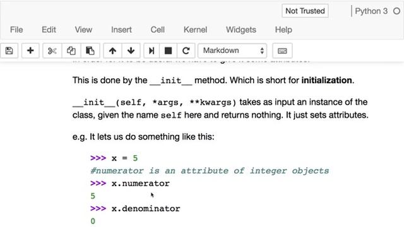Viewport: 404px width, 227px height.
Task: Open the Edit menu
Action: [49, 30]
